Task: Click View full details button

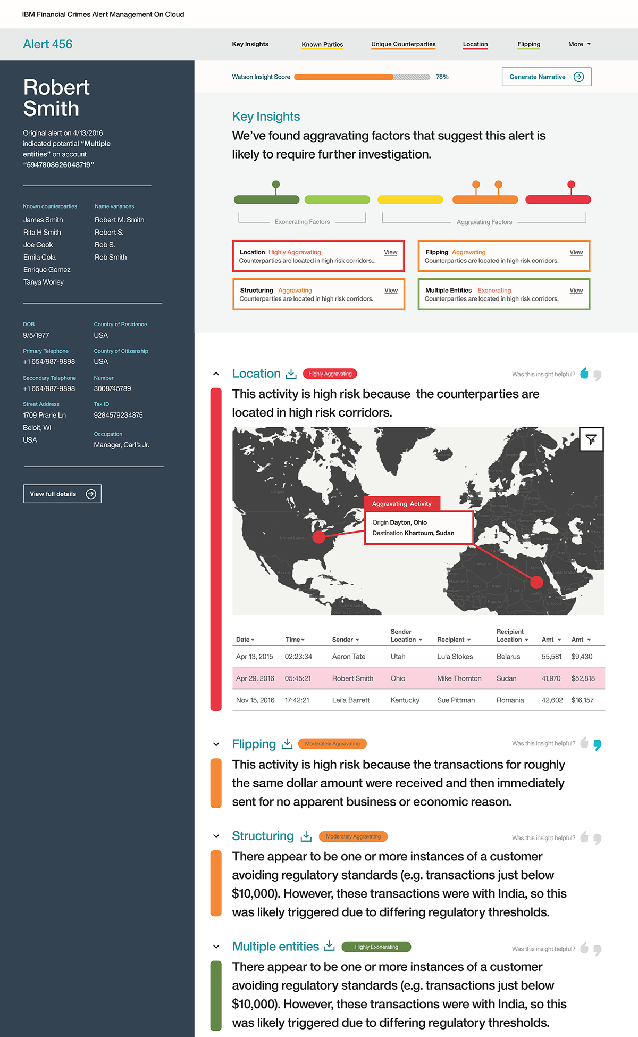Action: (x=62, y=494)
